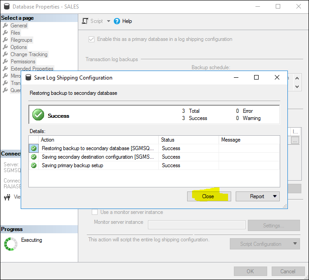The height and width of the screenshot is (280, 309).
Task: Click green check beside Saving primary backup setup
Action: (34, 165)
